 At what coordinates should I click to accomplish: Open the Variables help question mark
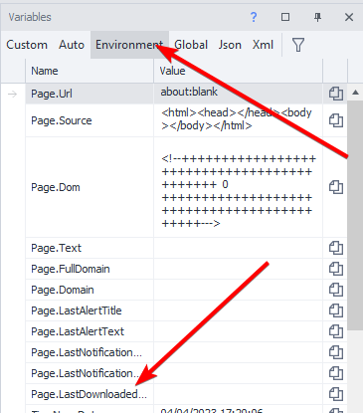(x=254, y=17)
